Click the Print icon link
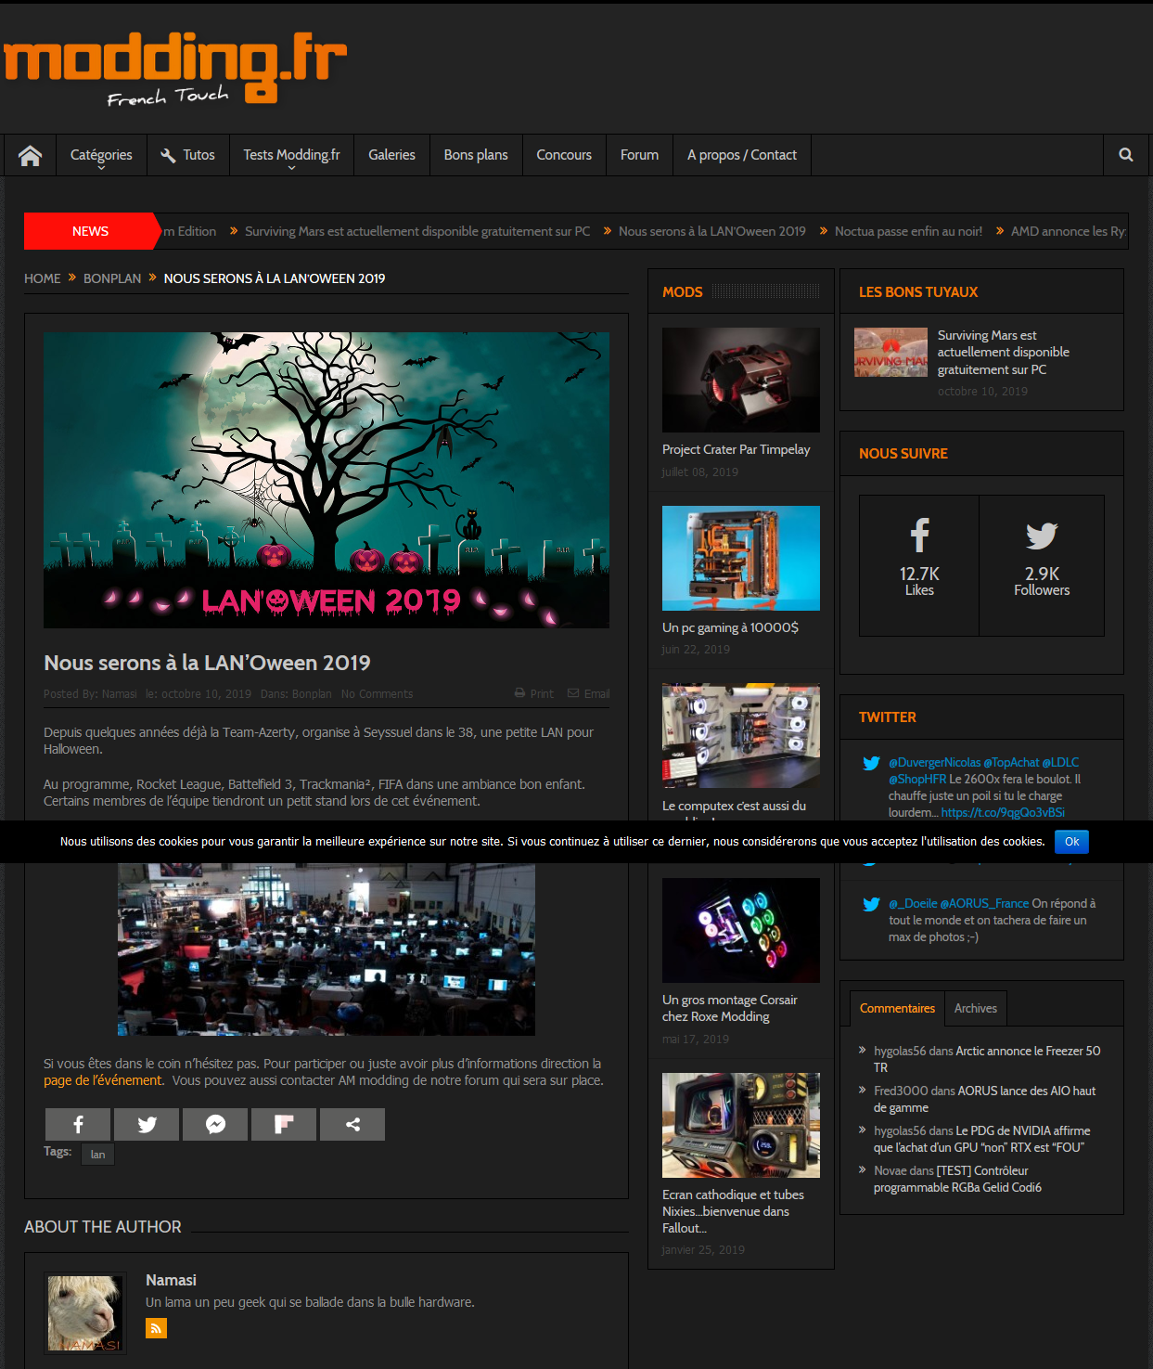Screen dimensions: 1153x1369 point(534,693)
